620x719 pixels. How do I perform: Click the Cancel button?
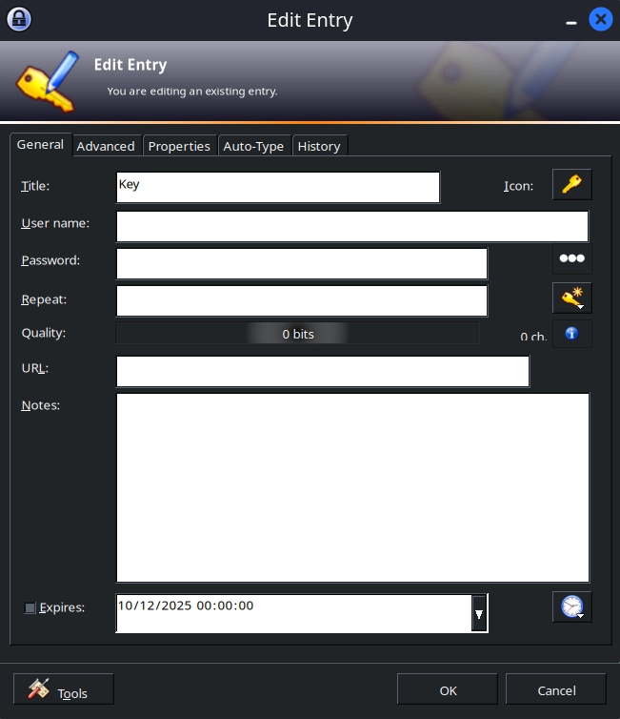(x=556, y=690)
